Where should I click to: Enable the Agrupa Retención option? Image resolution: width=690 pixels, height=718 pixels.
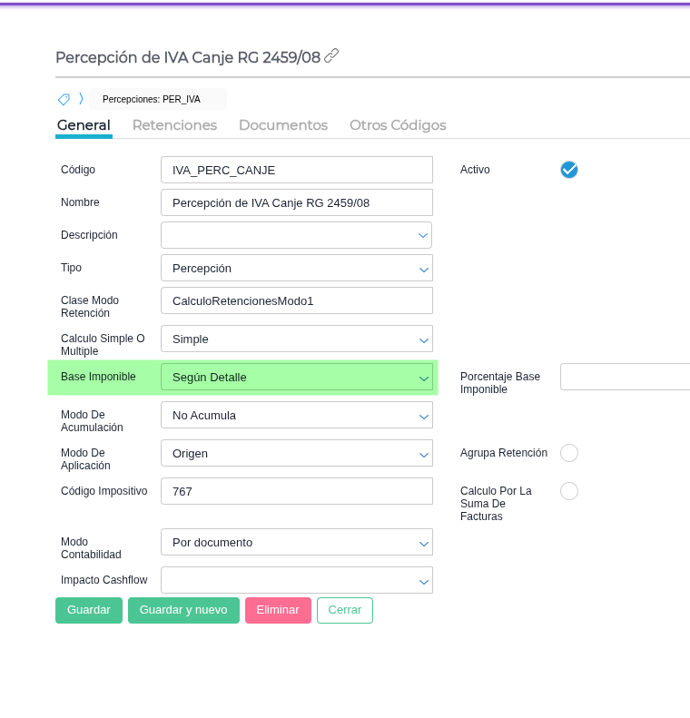click(x=569, y=453)
